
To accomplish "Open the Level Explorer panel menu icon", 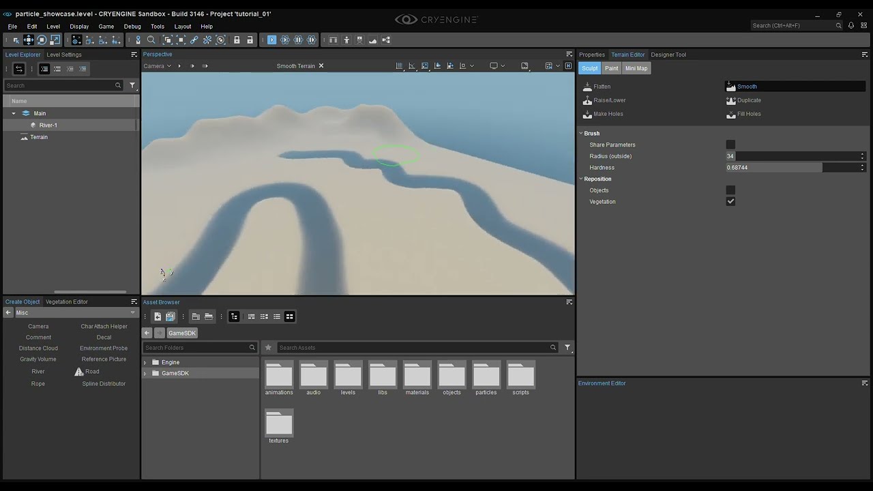I will coord(134,55).
